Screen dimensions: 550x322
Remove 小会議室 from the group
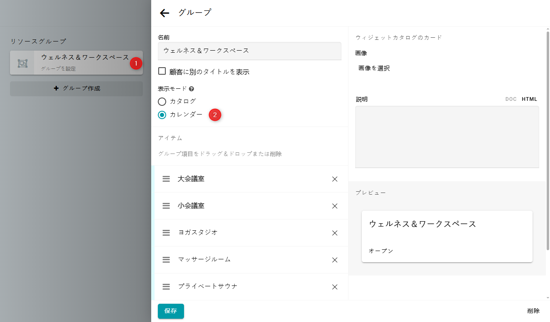[335, 206]
